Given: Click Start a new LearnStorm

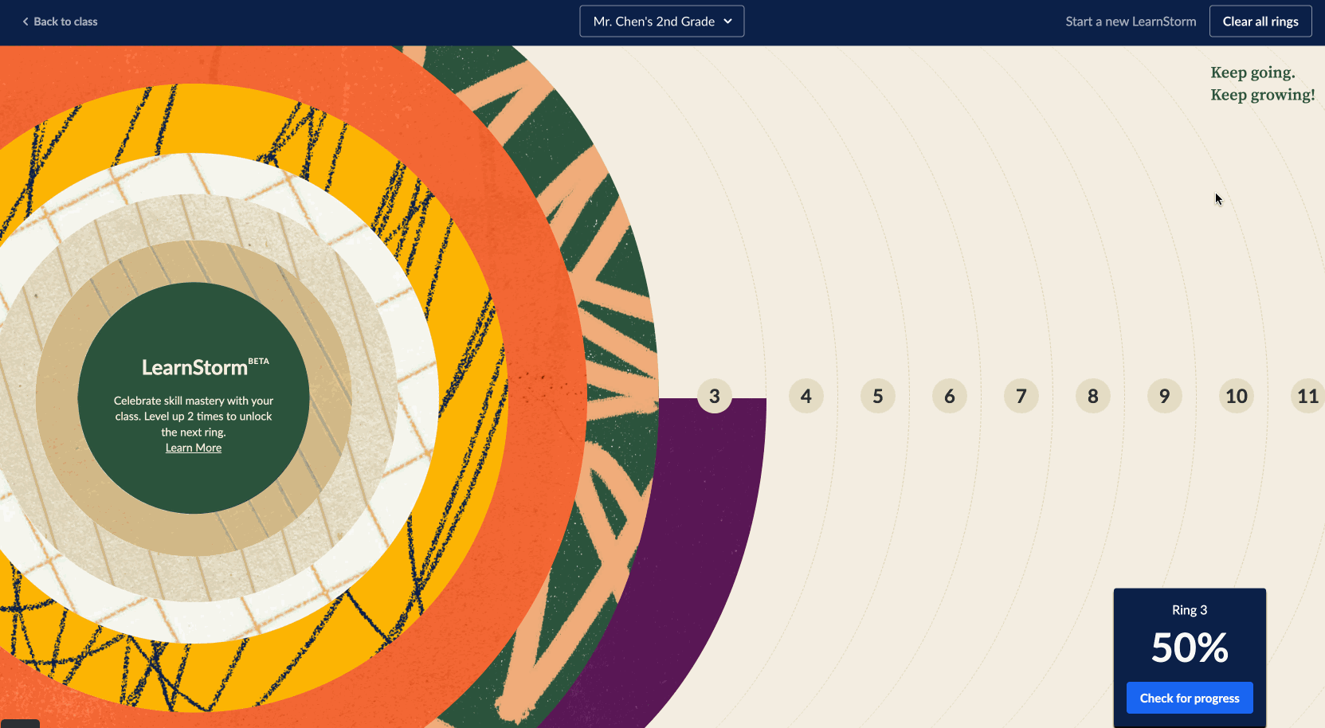Looking at the screenshot, I should click(x=1130, y=22).
